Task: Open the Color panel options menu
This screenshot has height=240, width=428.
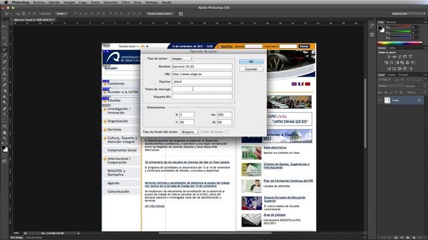Action: (425, 22)
